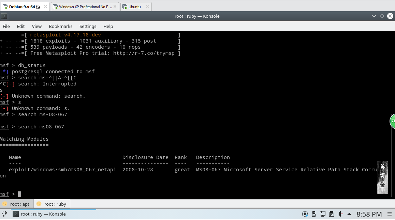Open the File menu
This screenshot has height=220, width=395.
point(6,27)
